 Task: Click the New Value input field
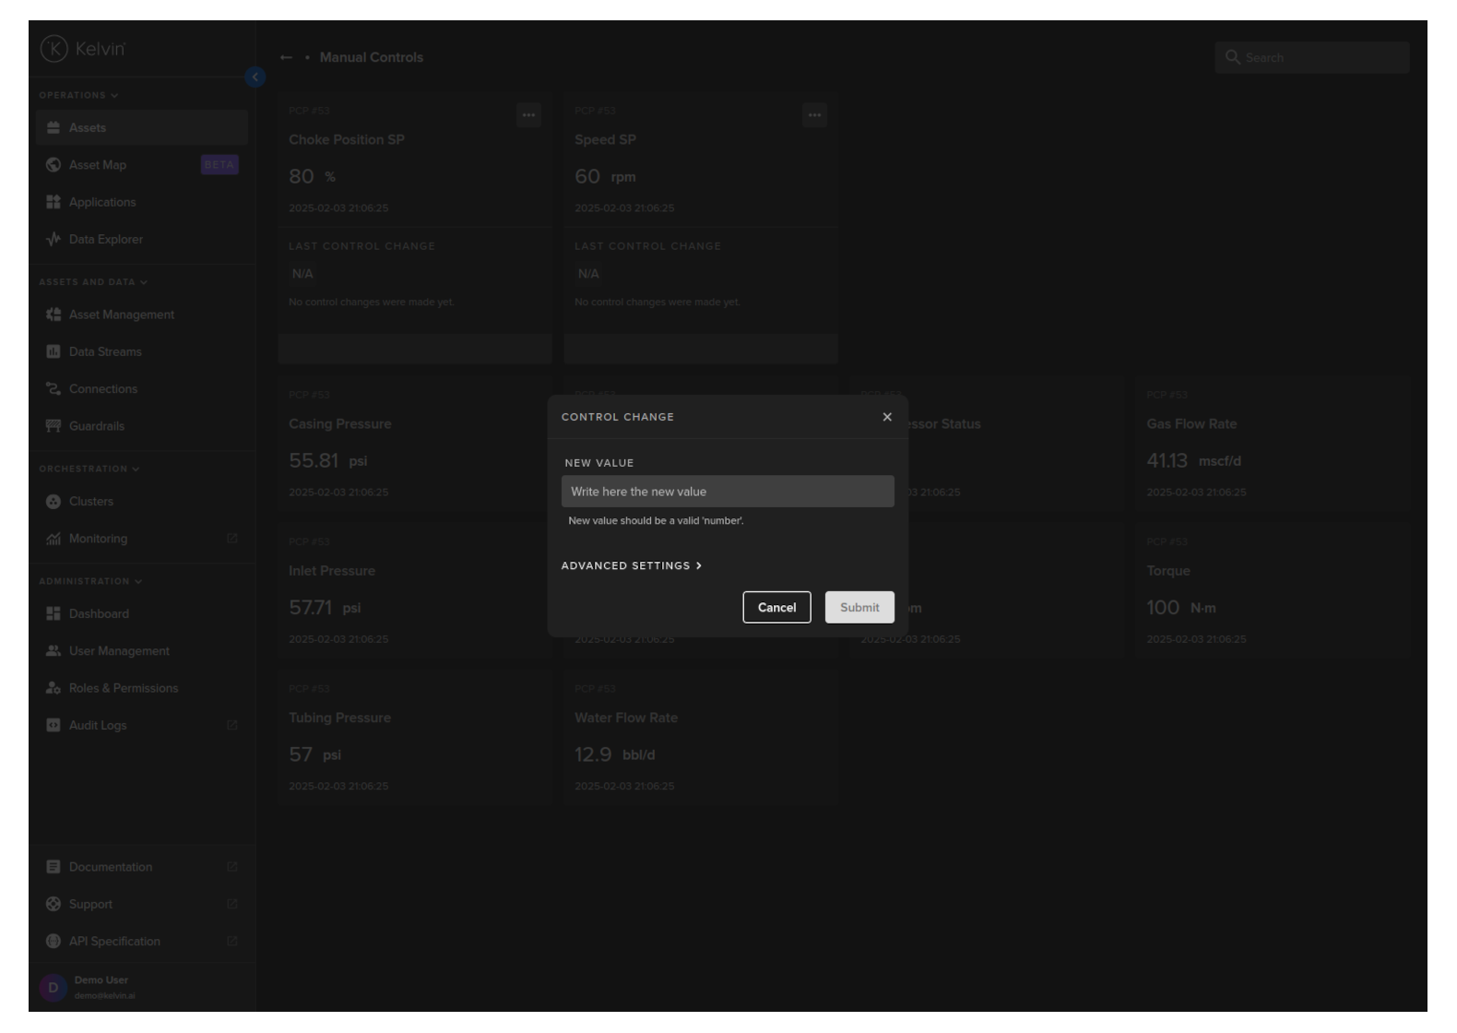[728, 492]
